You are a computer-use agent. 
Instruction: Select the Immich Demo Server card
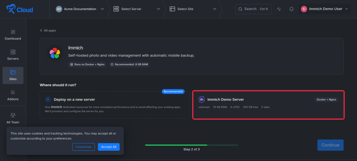tap(268, 105)
